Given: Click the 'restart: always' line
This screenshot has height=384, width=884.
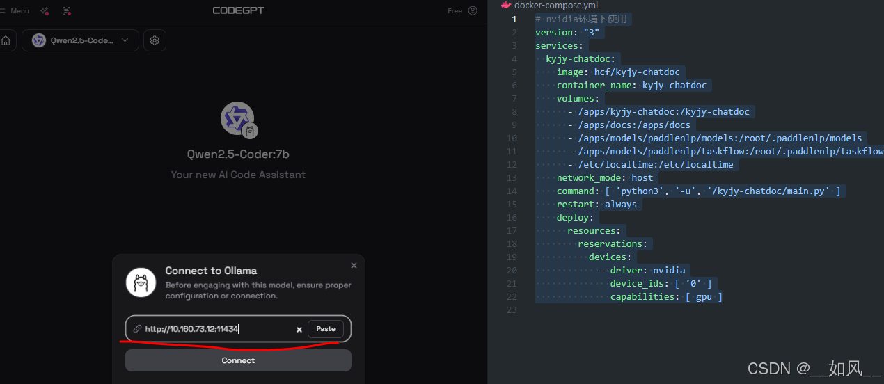Looking at the screenshot, I should 597,204.
